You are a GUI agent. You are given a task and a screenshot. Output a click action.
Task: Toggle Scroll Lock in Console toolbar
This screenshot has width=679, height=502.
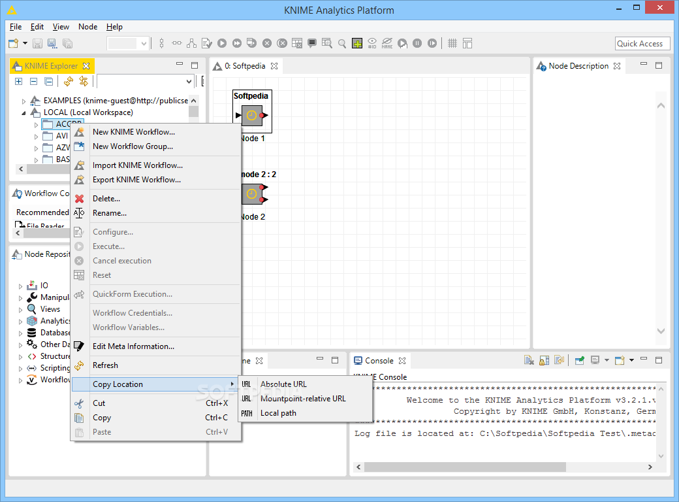(544, 360)
